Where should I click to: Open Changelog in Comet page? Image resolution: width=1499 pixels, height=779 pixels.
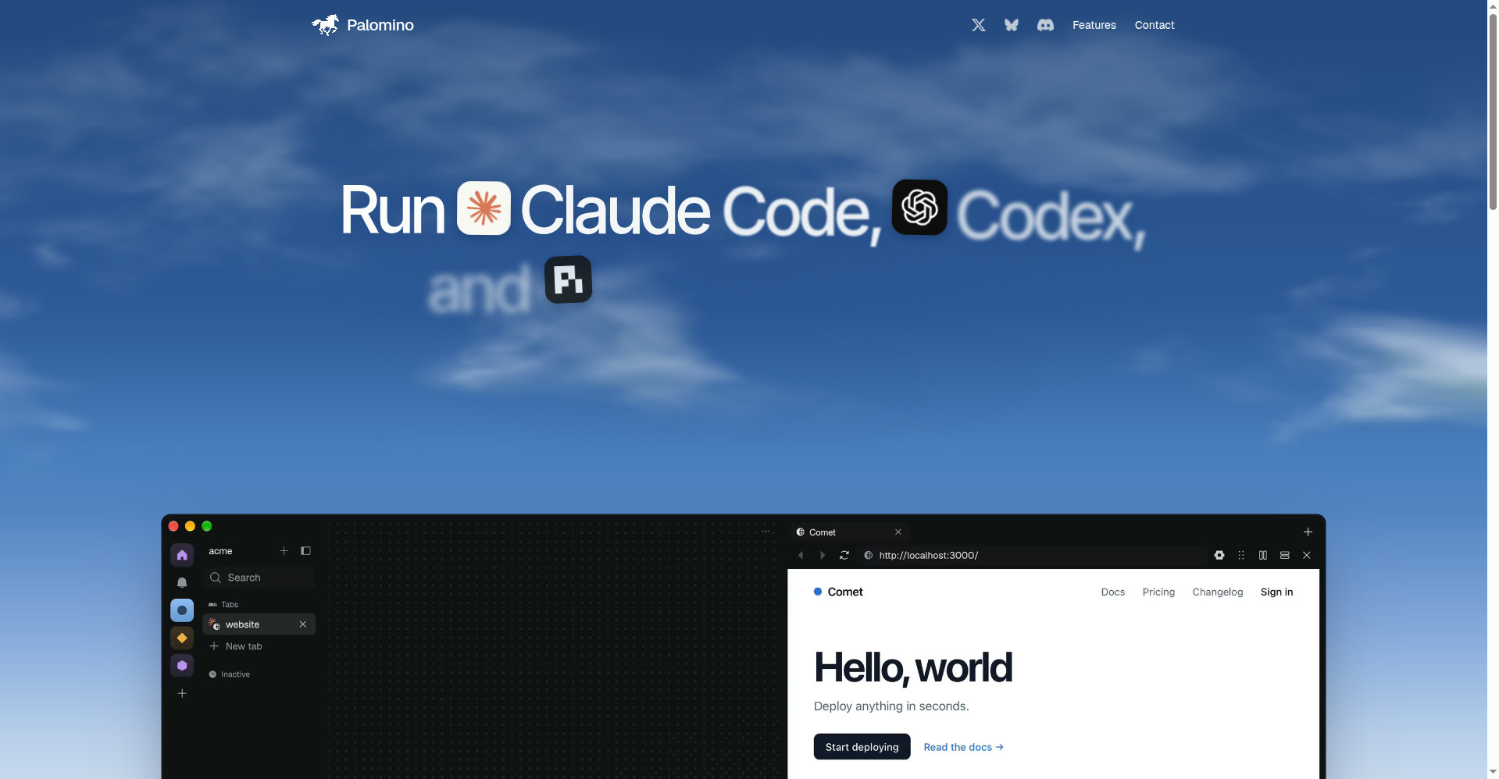(1217, 592)
